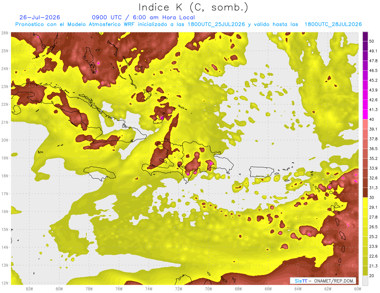Viewport: 380px width, 293px height.
Task: Click the longitude label '76W'
Action: [119, 289]
